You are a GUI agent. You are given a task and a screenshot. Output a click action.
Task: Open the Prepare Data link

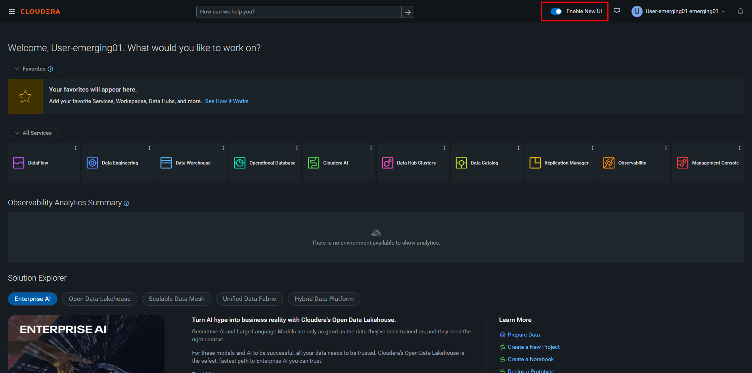(x=524, y=335)
